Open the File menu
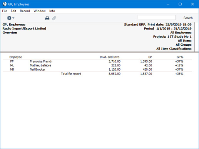Screen dimensions: 199x149 click(x=5, y=11)
